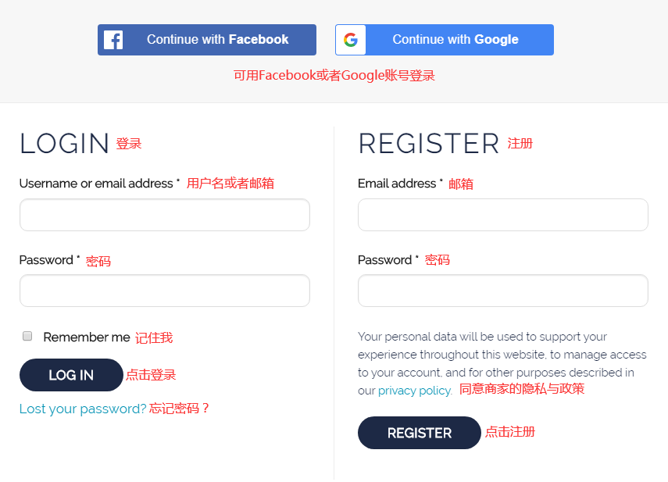The image size is (668, 482).
Task: Click the Facebook logo icon
Action: pyautogui.click(x=113, y=40)
